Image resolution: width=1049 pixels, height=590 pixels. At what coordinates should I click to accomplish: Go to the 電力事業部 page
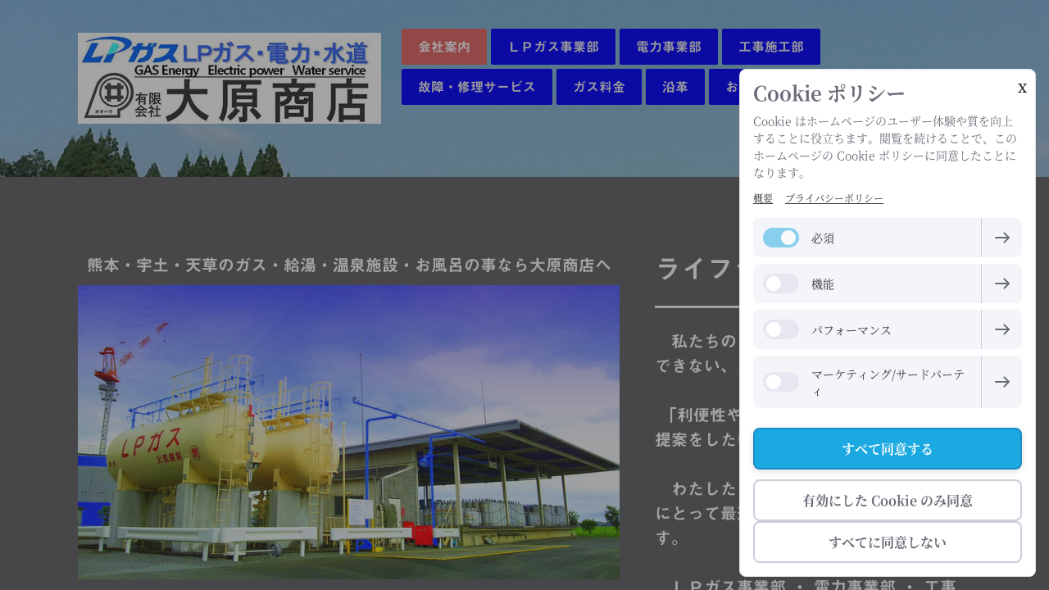tap(669, 47)
